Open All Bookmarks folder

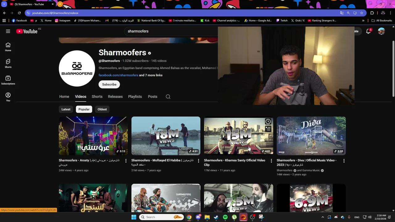[382, 21]
